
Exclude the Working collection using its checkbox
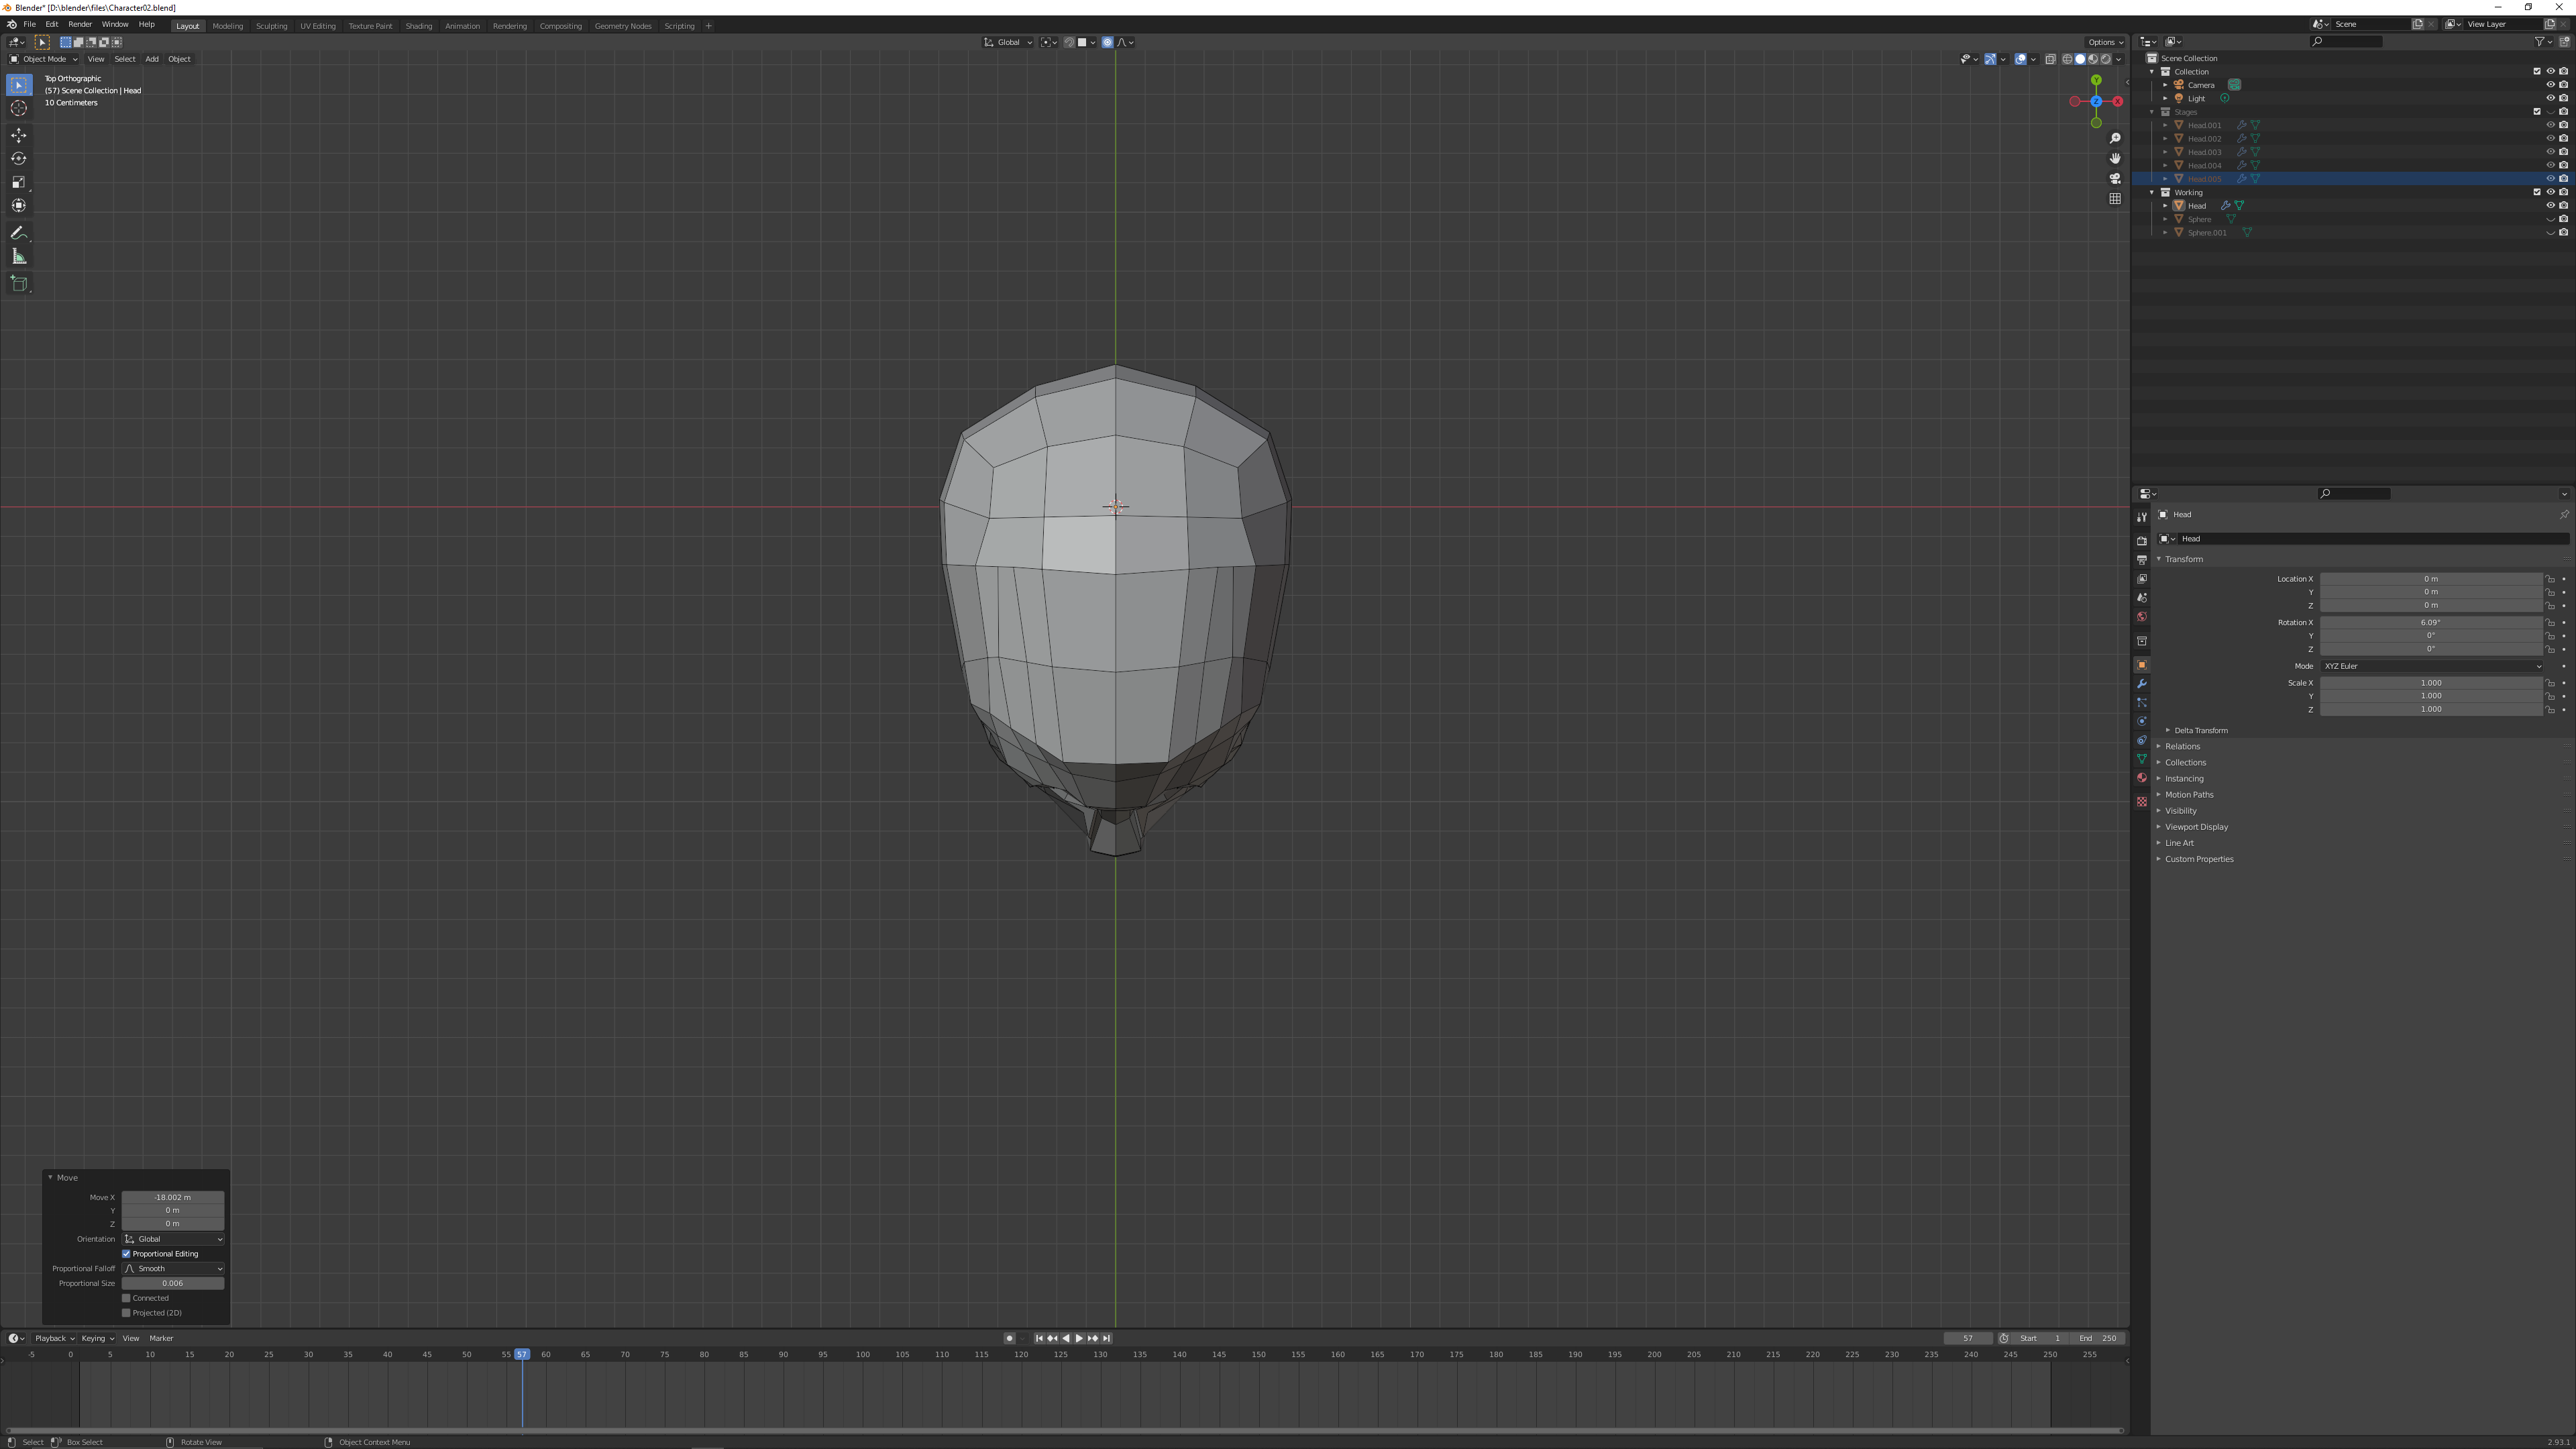click(x=2537, y=192)
